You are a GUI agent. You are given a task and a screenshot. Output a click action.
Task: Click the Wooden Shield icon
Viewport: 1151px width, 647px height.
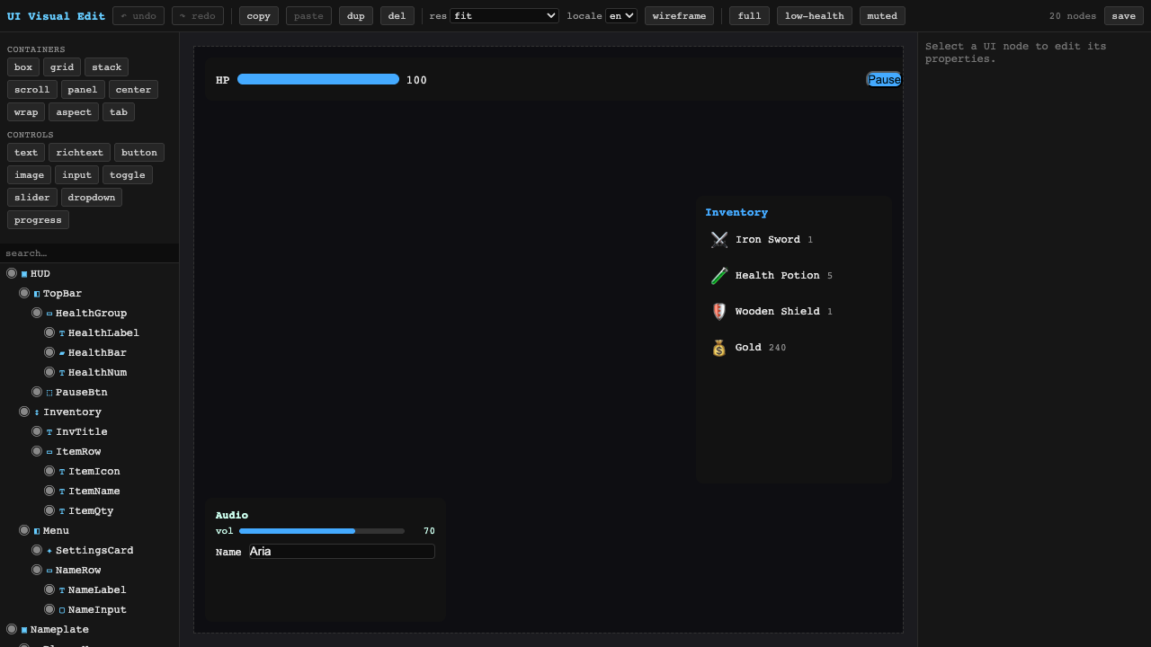[719, 312]
